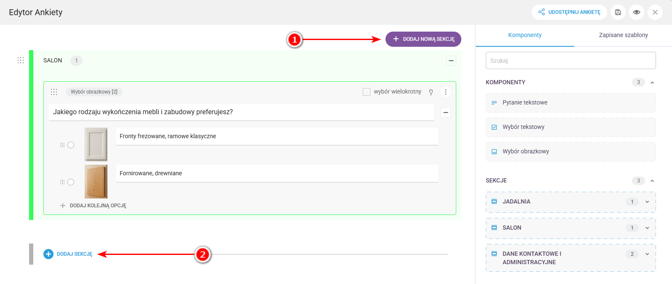Expand the Dane kontaktowe section chevron
This screenshot has width=672, height=284.
coord(647,254)
